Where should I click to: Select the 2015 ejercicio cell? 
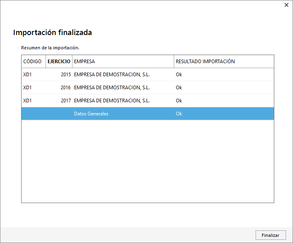click(x=66, y=75)
